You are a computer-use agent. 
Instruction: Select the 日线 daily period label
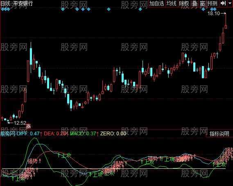click(5, 3)
